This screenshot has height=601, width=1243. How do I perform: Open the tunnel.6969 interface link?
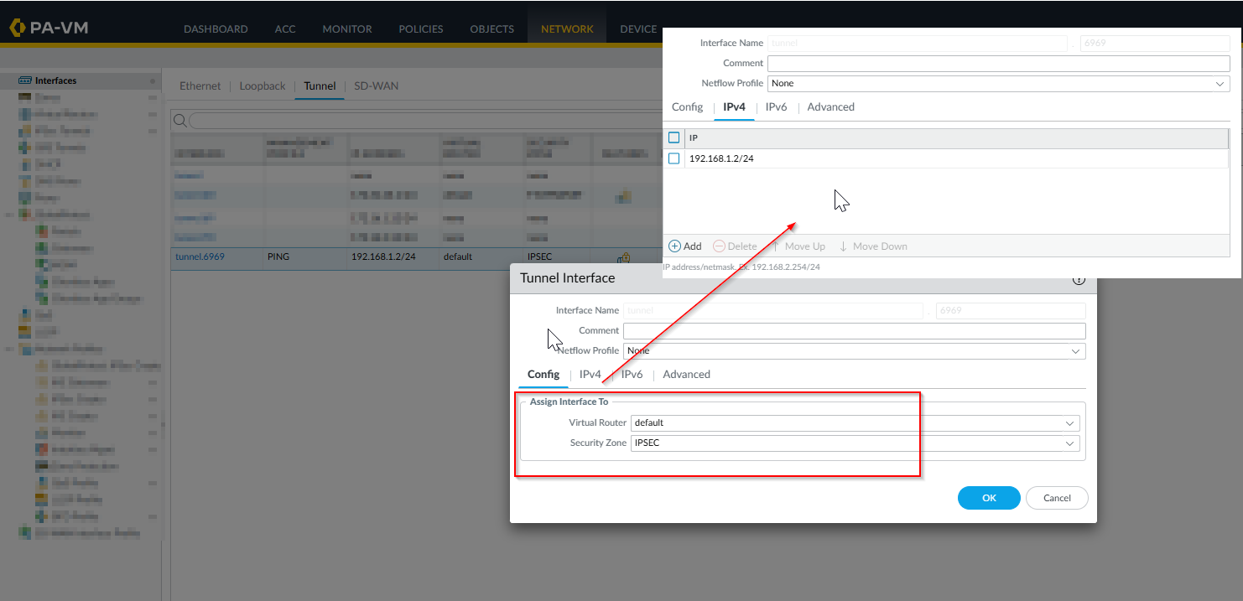click(200, 256)
